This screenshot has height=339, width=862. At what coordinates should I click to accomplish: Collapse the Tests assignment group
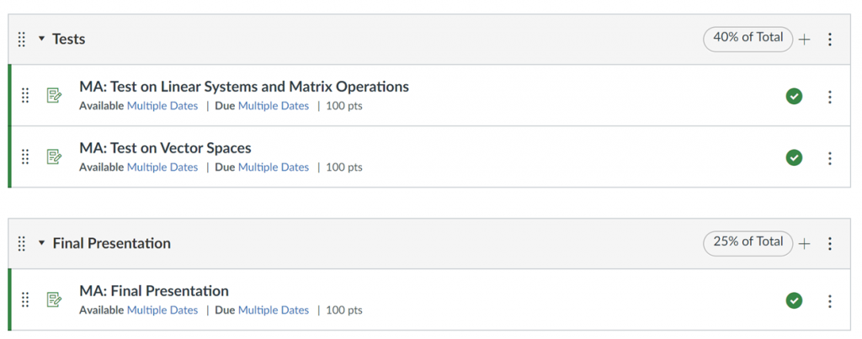(x=41, y=40)
